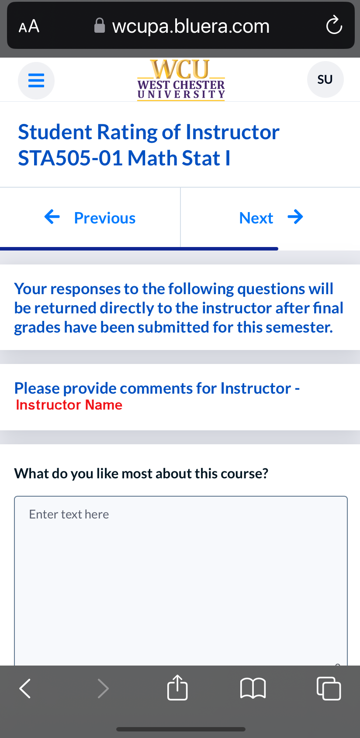Viewport: 360px width, 738px height.
Task: Tap the Safari share icon
Action: point(177,688)
